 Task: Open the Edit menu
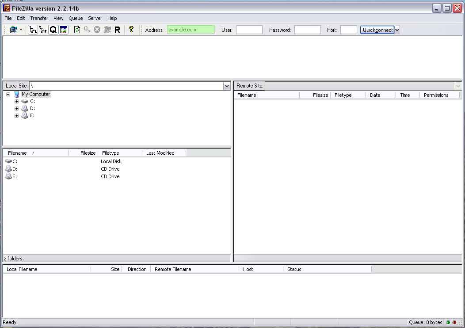(x=21, y=18)
